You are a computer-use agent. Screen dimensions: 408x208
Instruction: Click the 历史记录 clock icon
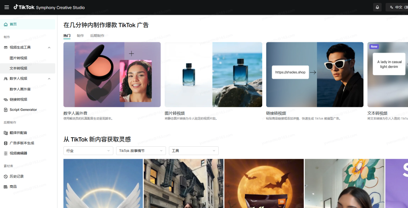[6, 177]
